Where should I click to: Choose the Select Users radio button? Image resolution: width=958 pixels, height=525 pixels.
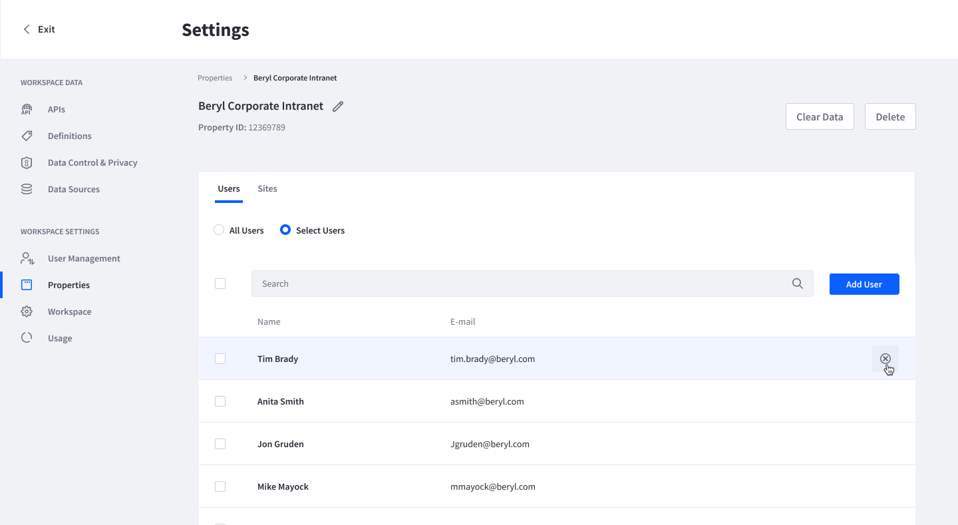pyautogui.click(x=285, y=230)
